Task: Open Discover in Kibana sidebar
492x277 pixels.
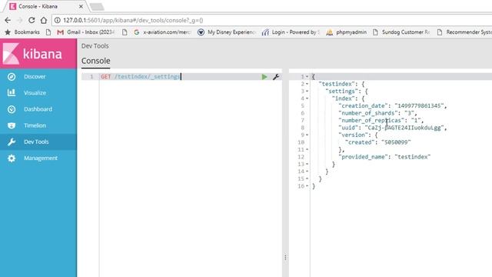Action: click(x=35, y=77)
